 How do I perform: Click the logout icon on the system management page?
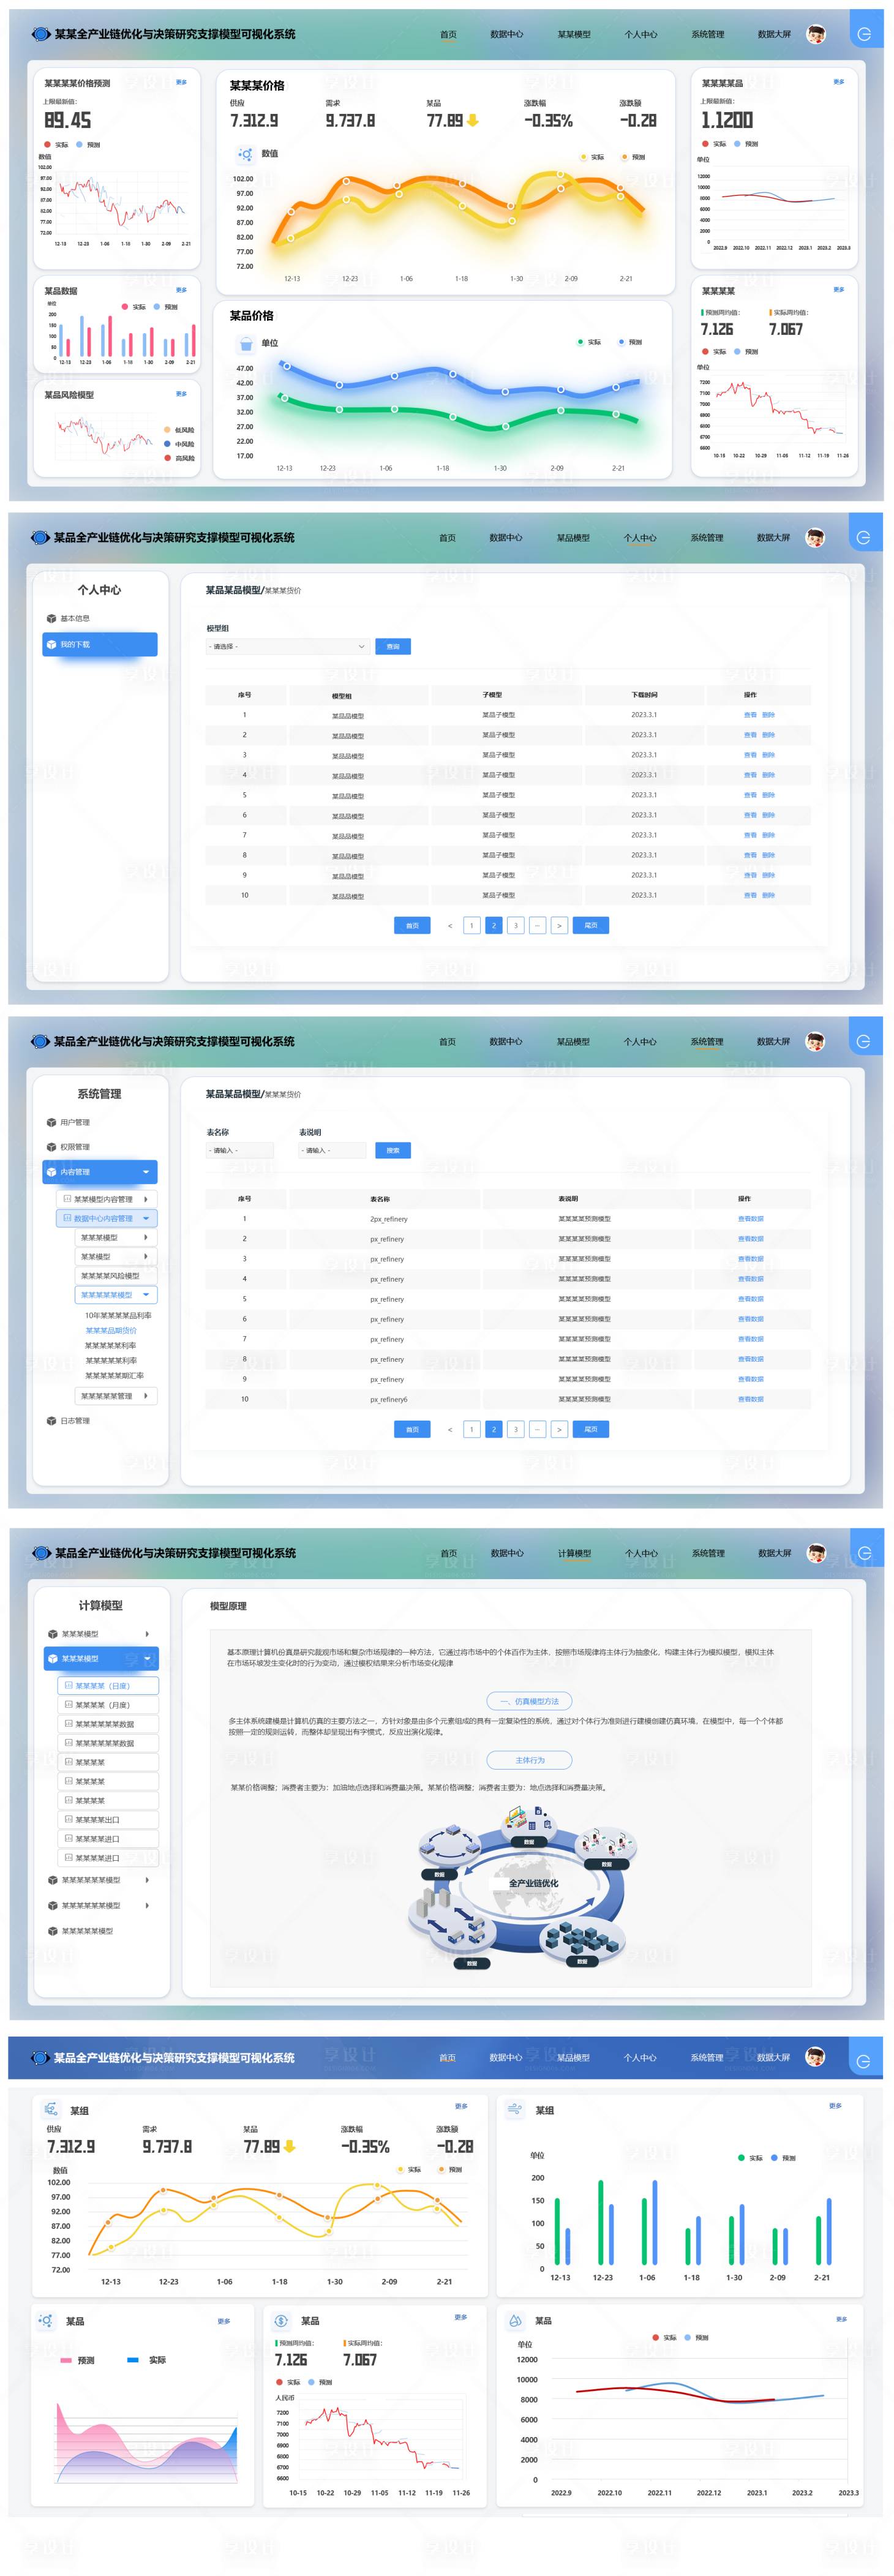(x=864, y=1041)
